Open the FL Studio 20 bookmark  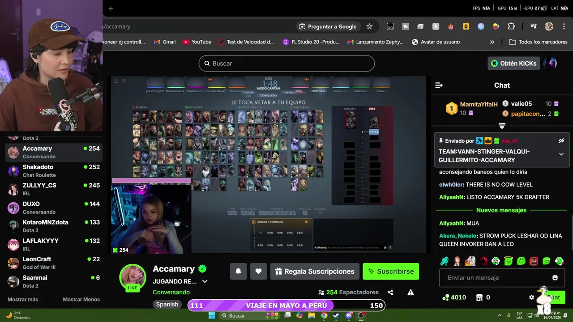(311, 42)
